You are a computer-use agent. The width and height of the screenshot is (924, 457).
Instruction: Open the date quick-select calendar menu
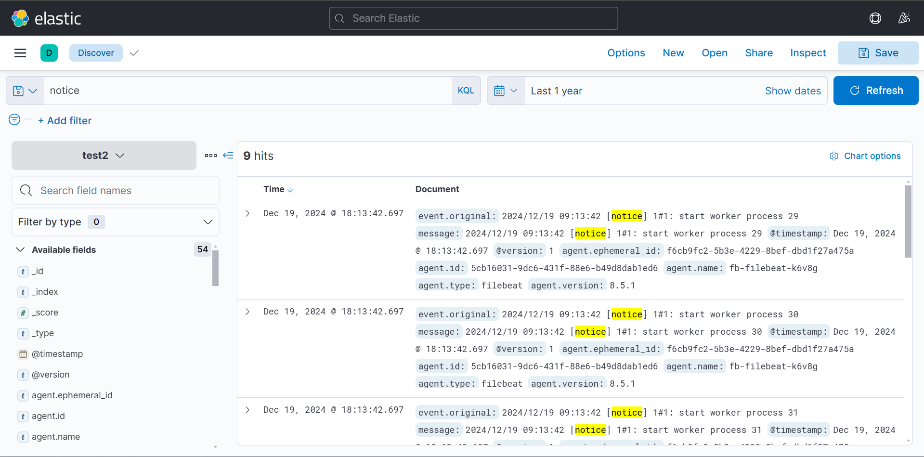(506, 91)
